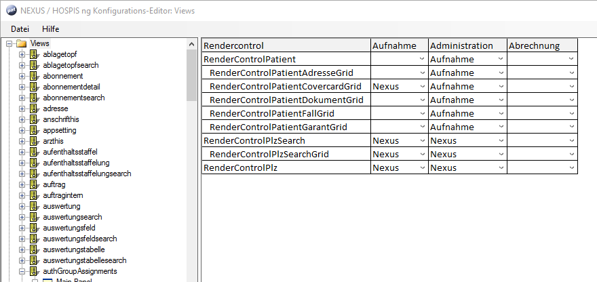Expand the appsetting tree node
Image resolution: width=597 pixels, height=282 pixels.
click(x=22, y=130)
